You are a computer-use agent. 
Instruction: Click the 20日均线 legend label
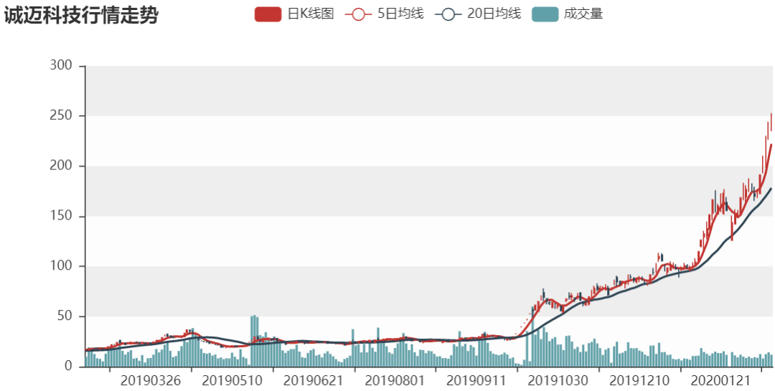point(494,14)
